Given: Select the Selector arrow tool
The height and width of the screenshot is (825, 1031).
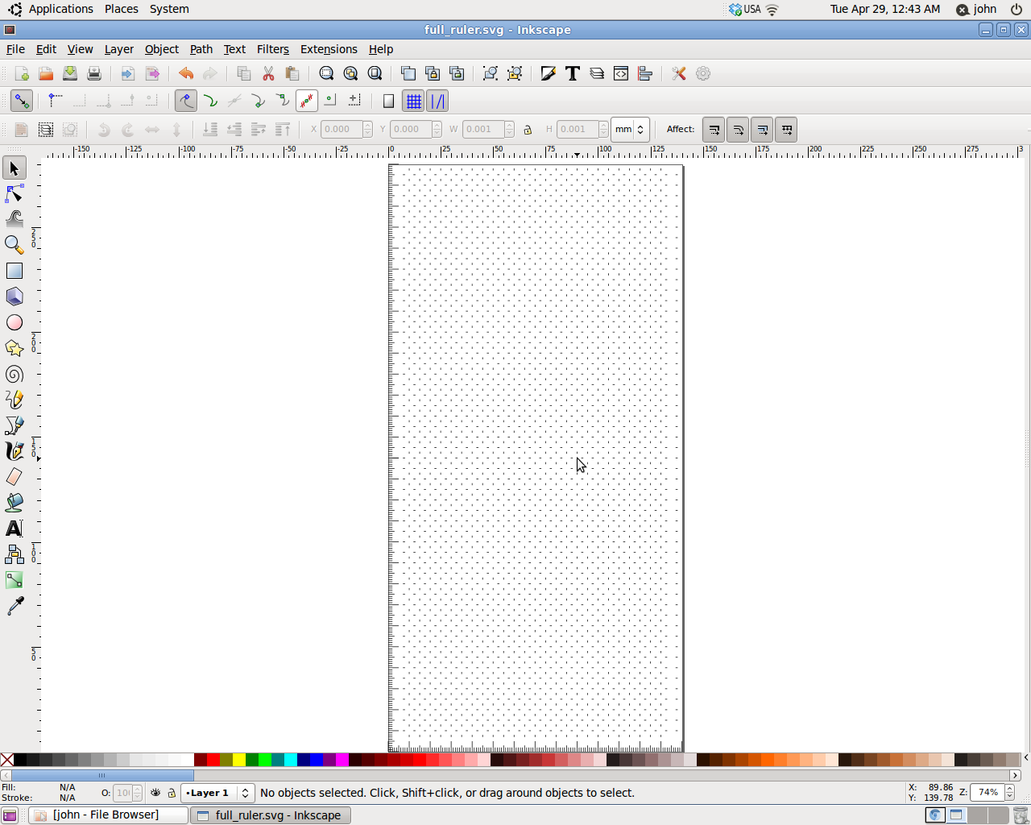Looking at the screenshot, I should 14,168.
